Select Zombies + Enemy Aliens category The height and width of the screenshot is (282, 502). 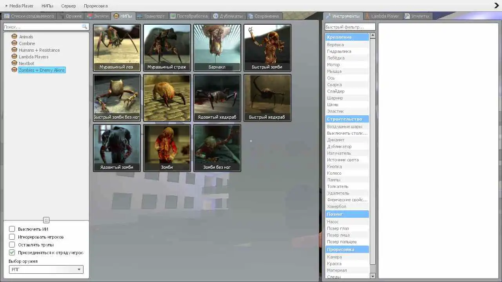click(42, 70)
